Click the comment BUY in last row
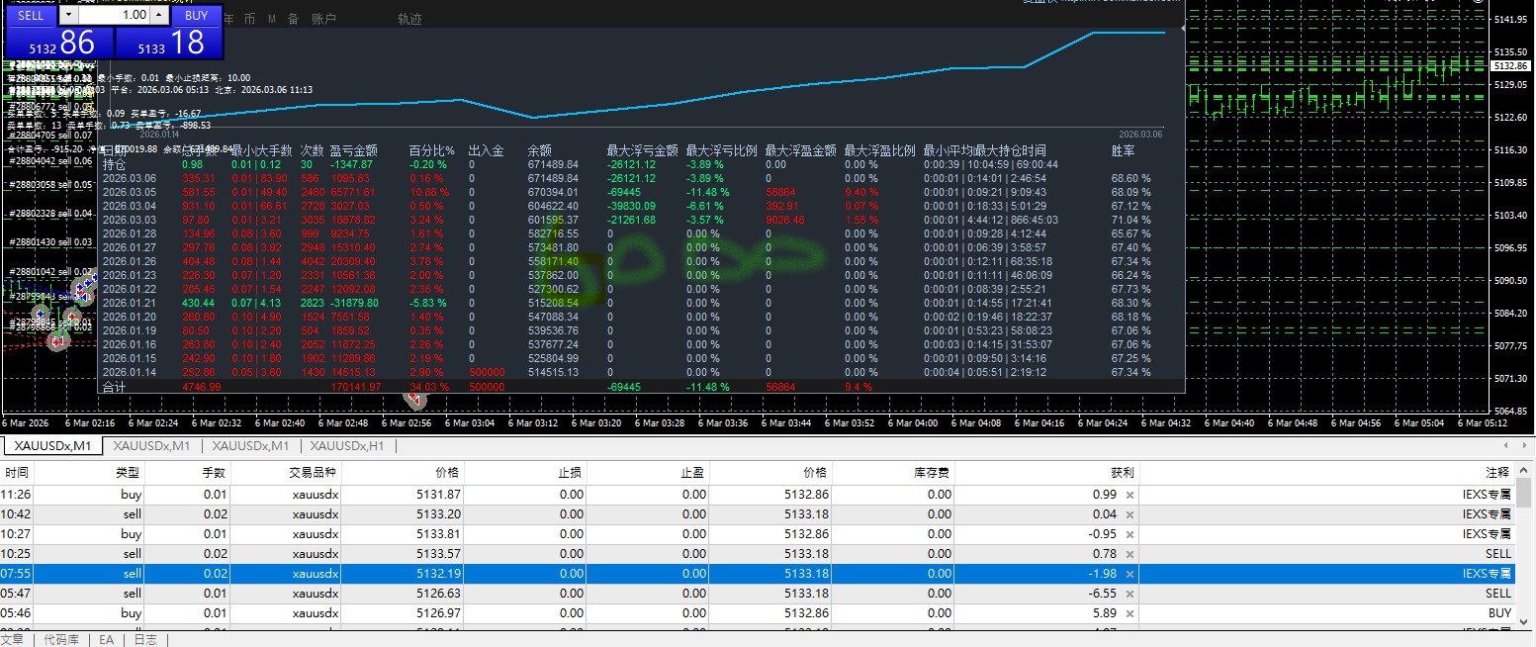 1499,613
